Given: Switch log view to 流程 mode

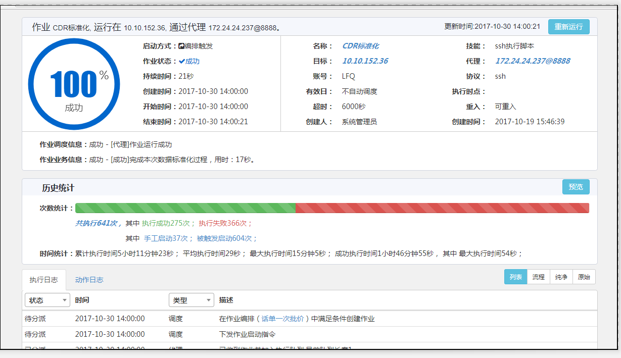Looking at the screenshot, I should coord(538,277).
